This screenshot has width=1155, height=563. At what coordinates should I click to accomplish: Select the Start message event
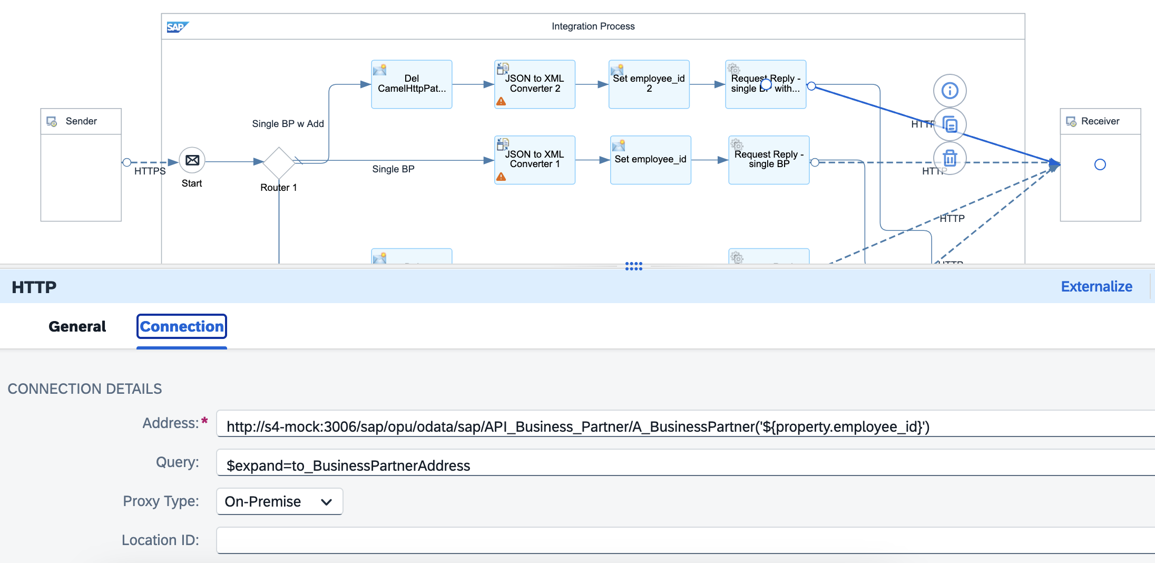[x=192, y=160]
